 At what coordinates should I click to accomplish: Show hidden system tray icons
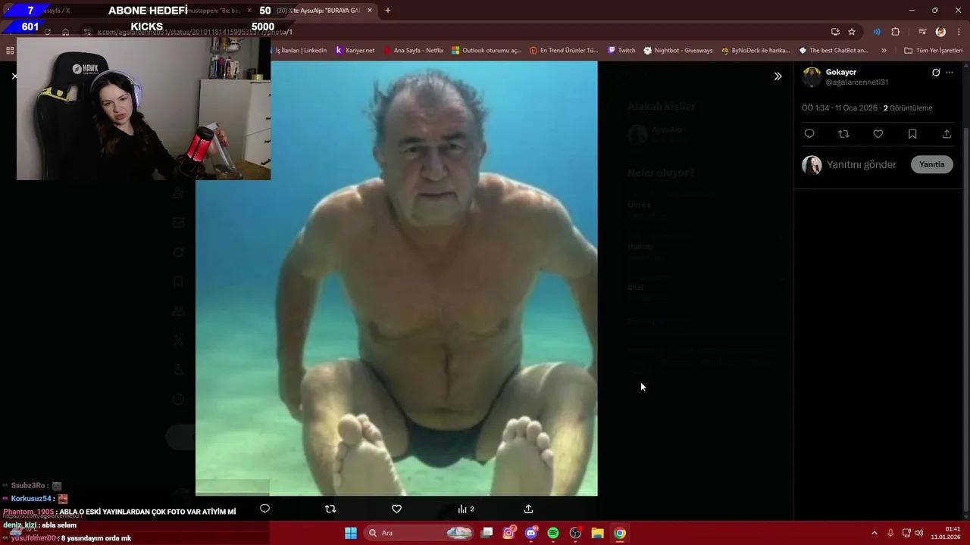(x=874, y=533)
